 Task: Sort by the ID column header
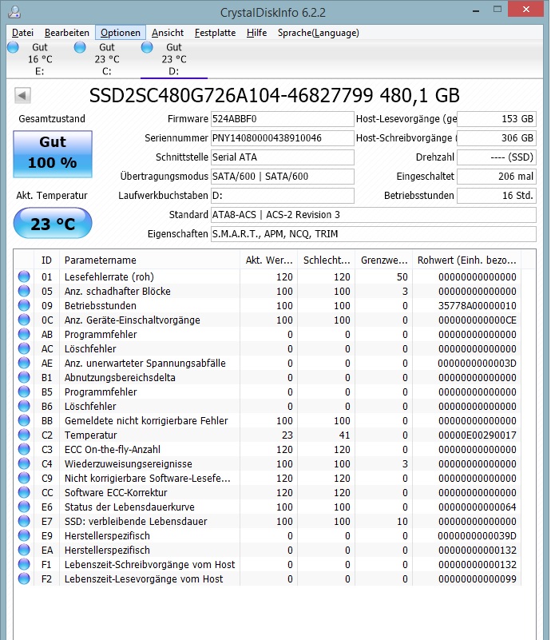pyautogui.click(x=46, y=260)
